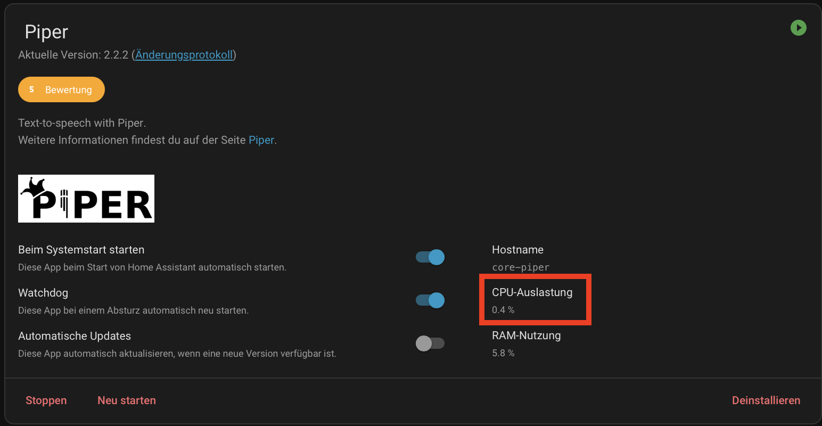This screenshot has height=426, width=822.
Task: Click the green running status icon
Action: [x=798, y=28]
